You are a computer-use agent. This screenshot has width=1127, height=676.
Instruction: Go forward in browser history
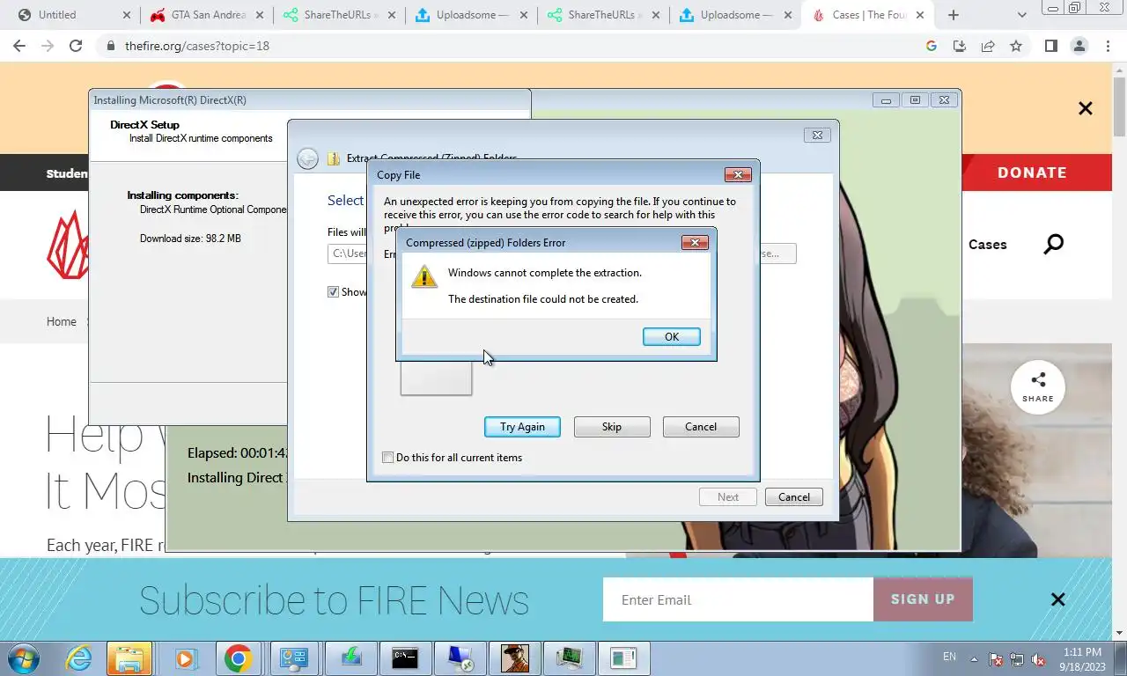tap(48, 46)
